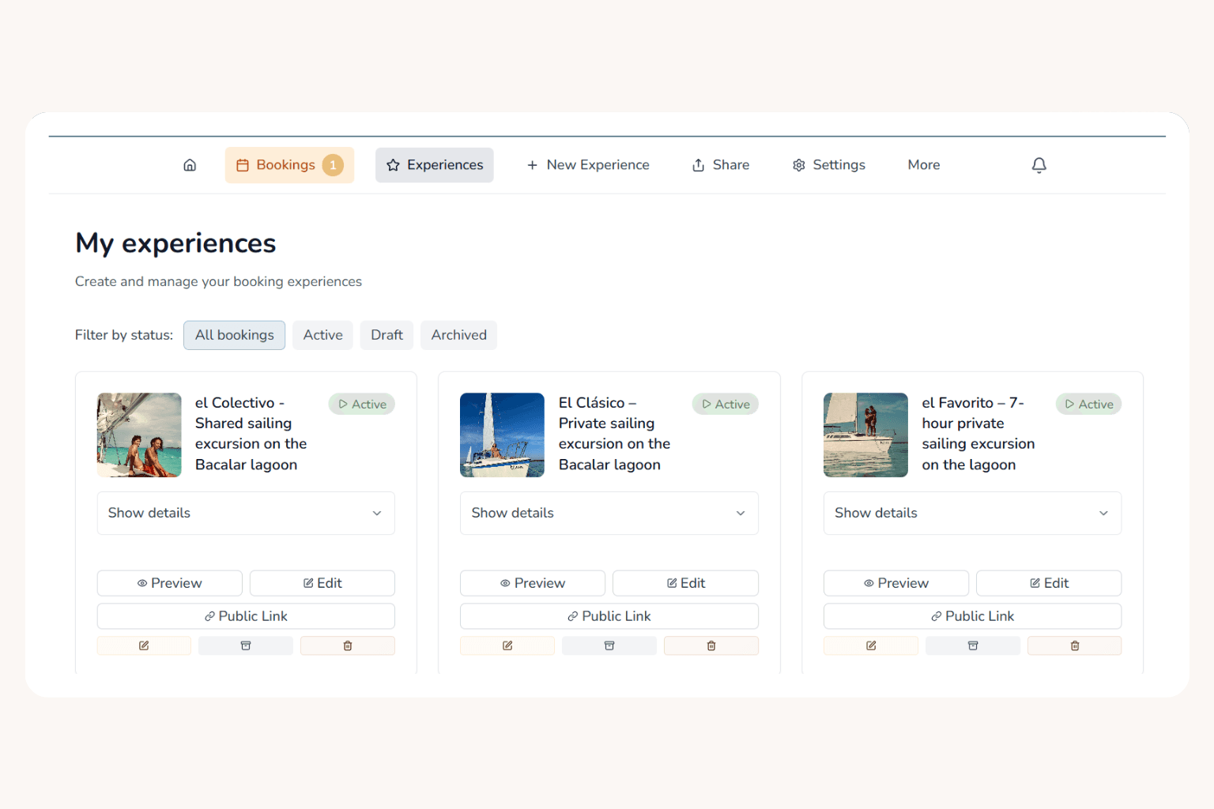Delete the el Colectivo experience via trash icon
The height and width of the screenshot is (809, 1214).
pyautogui.click(x=347, y=645)
